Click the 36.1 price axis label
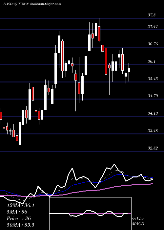The height and width of the screenshot is (230, 164). pos(152,61)
